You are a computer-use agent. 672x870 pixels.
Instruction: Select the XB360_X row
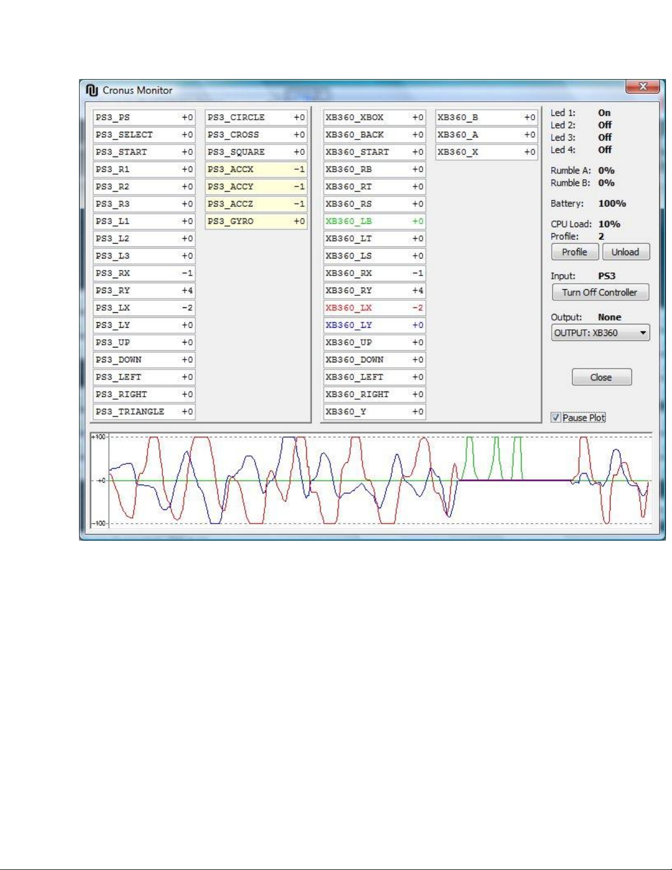(487, 152)
